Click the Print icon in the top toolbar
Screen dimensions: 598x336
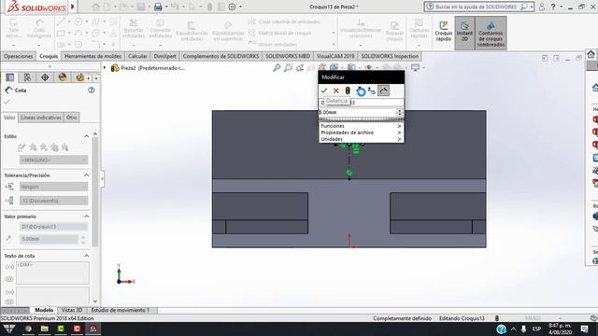point(158,7)
